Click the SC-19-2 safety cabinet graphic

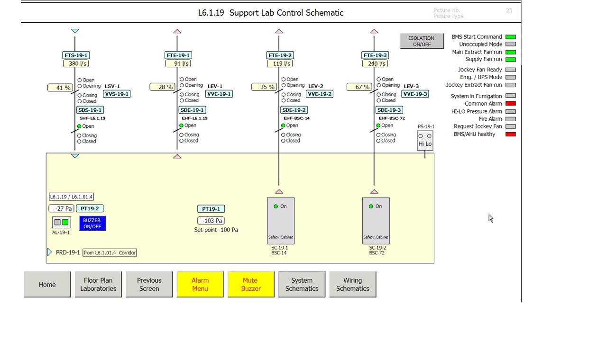376,221
